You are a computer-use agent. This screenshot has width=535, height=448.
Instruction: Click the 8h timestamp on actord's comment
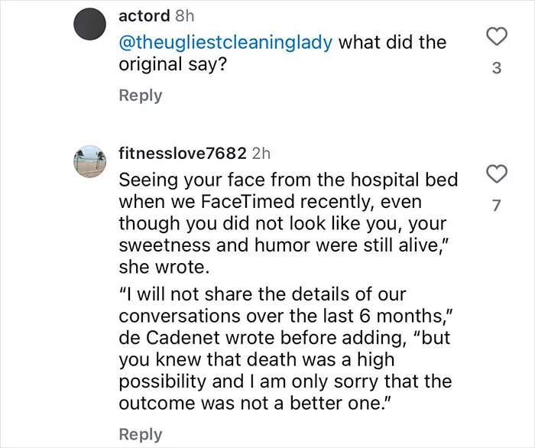(x=185, y=16)
